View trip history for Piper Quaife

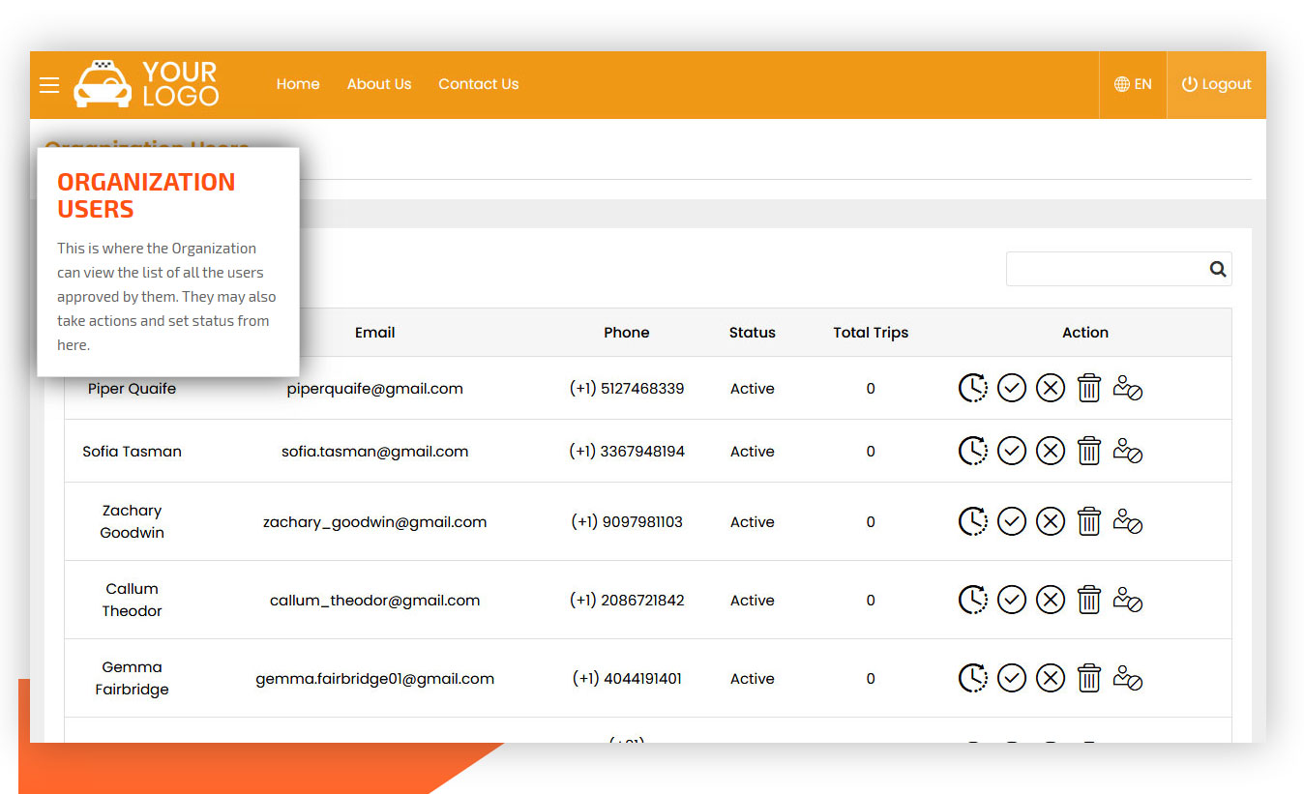pos(973,388)
